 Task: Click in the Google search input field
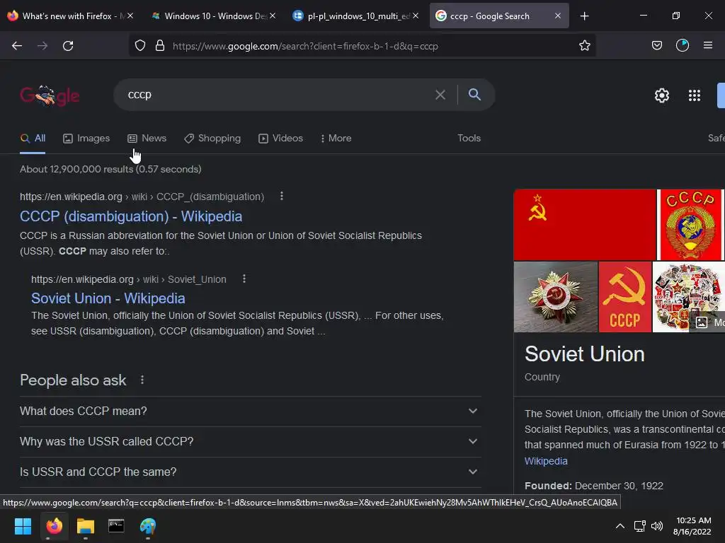278,95
